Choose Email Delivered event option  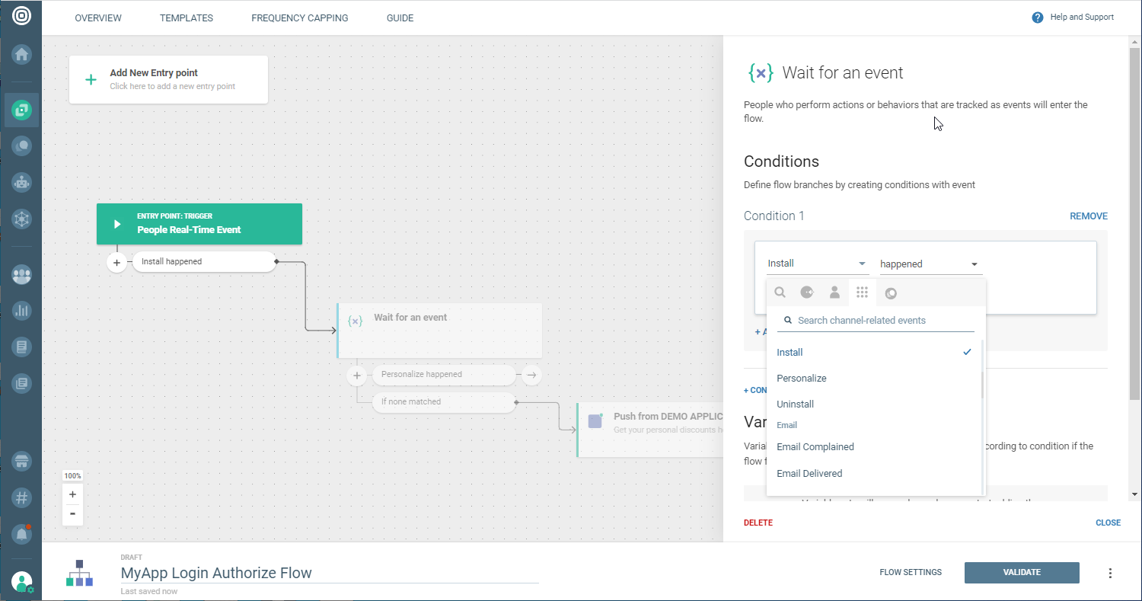pyautogui.click(x=809, y=473)
